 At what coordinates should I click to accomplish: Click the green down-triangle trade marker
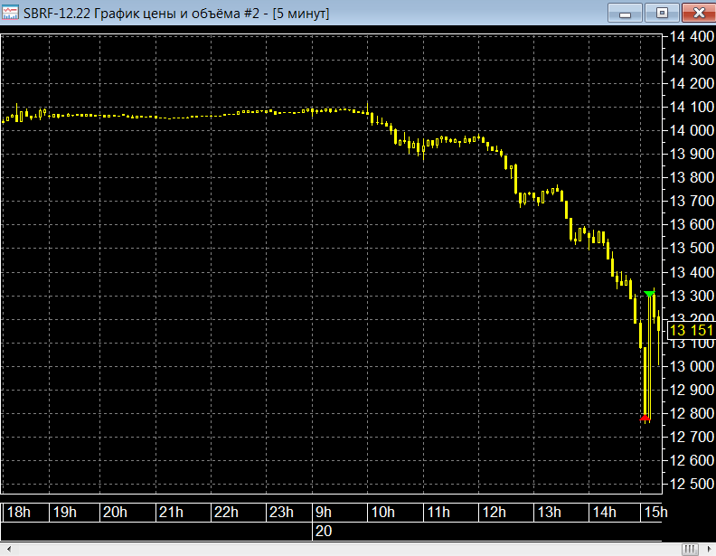tap(649, 293)
